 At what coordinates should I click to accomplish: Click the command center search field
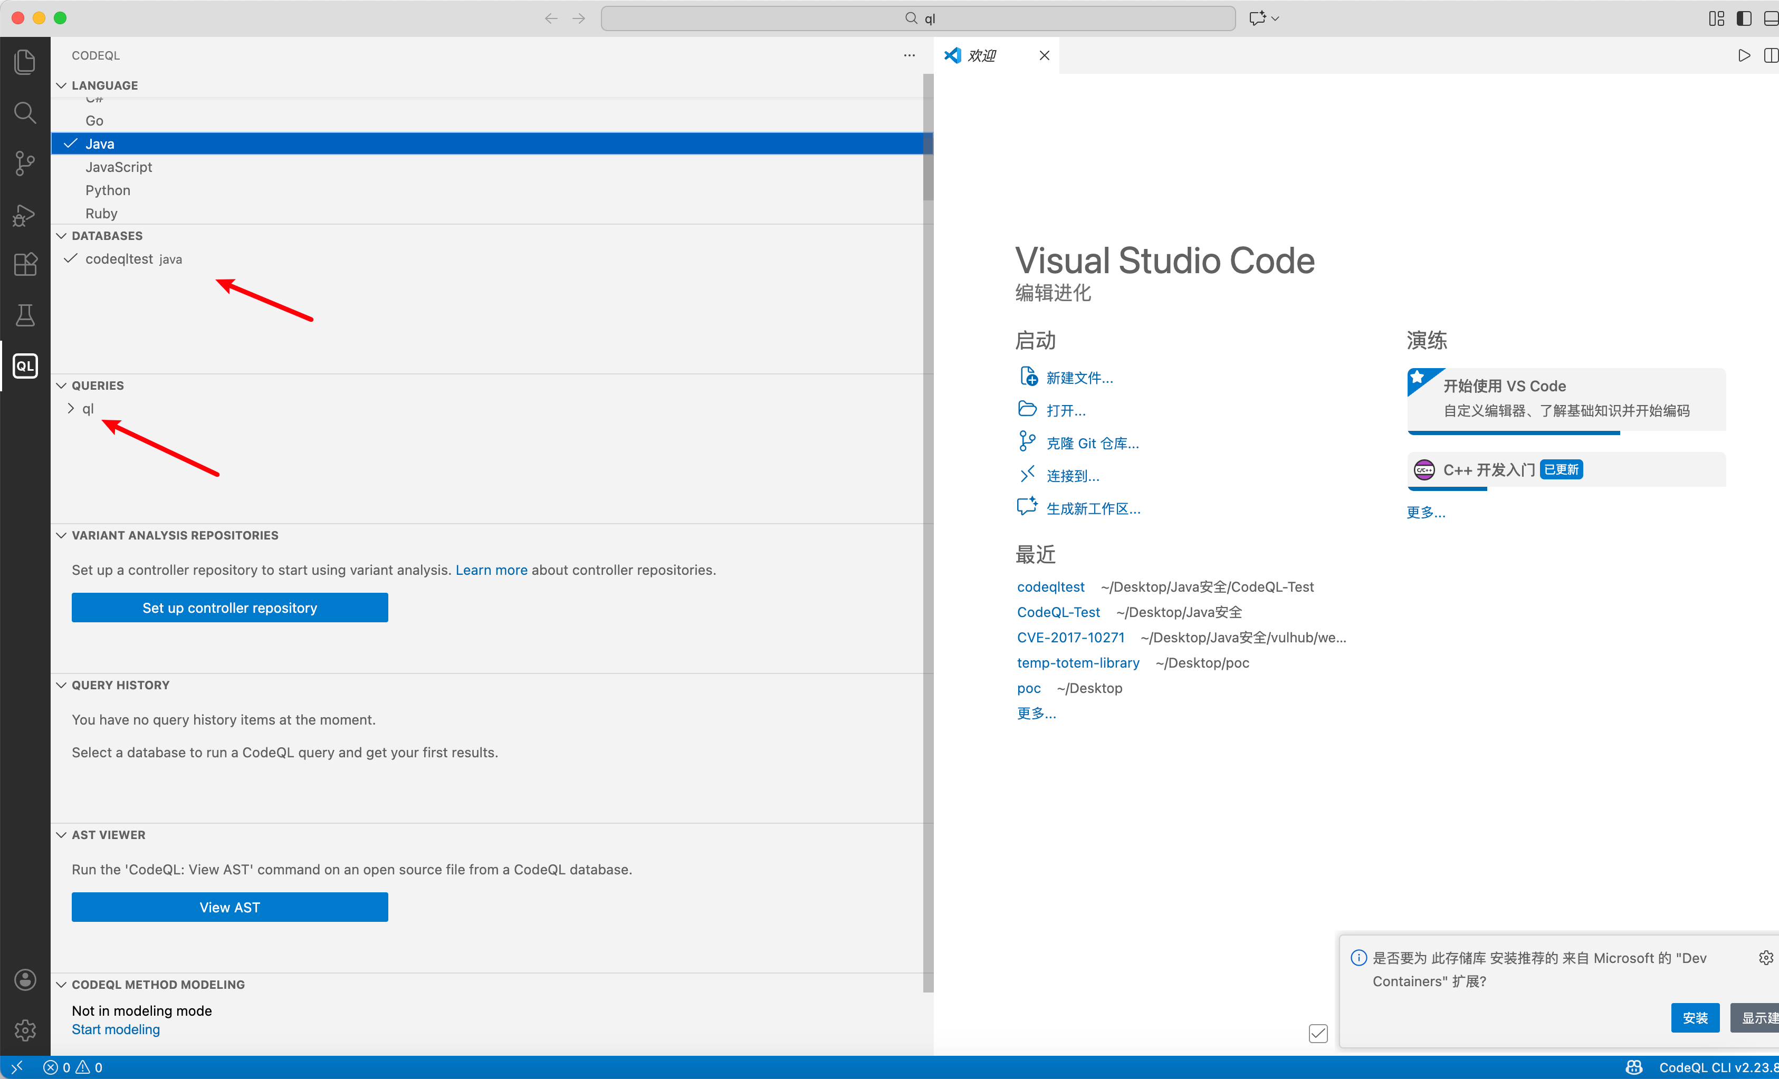pos(917,18)
